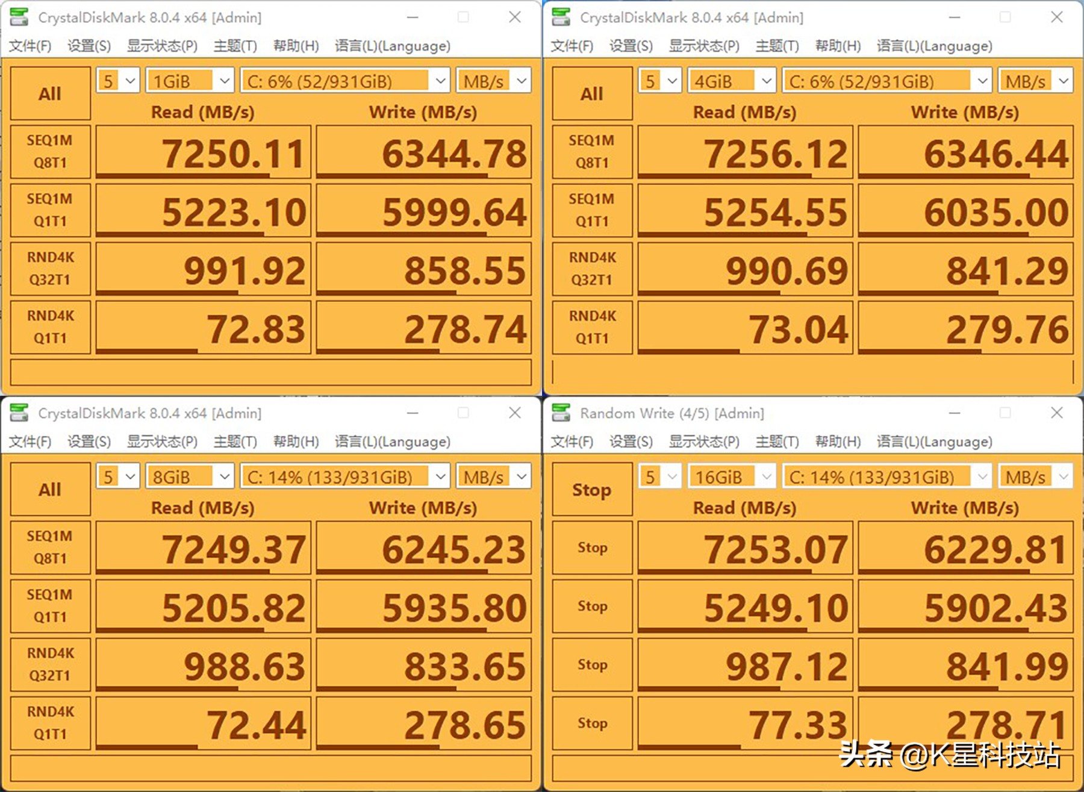Screen dimensions: 1084x792
Task: Launch the SEQ1M Q8T1 benchmark in the 8GiB window
Action: (50, 547)
